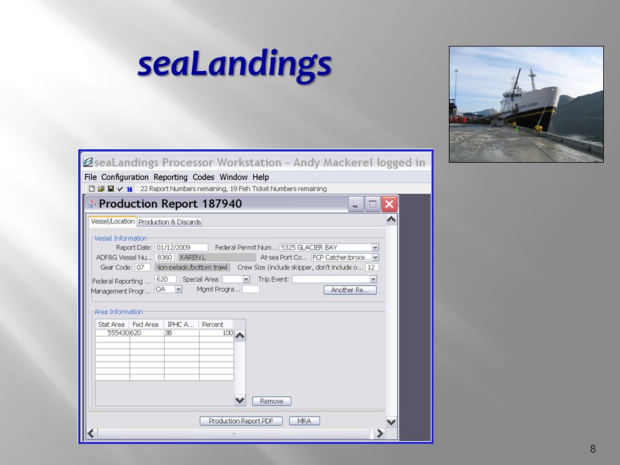Click the New document toolbar icon

[x=92, y=189]
